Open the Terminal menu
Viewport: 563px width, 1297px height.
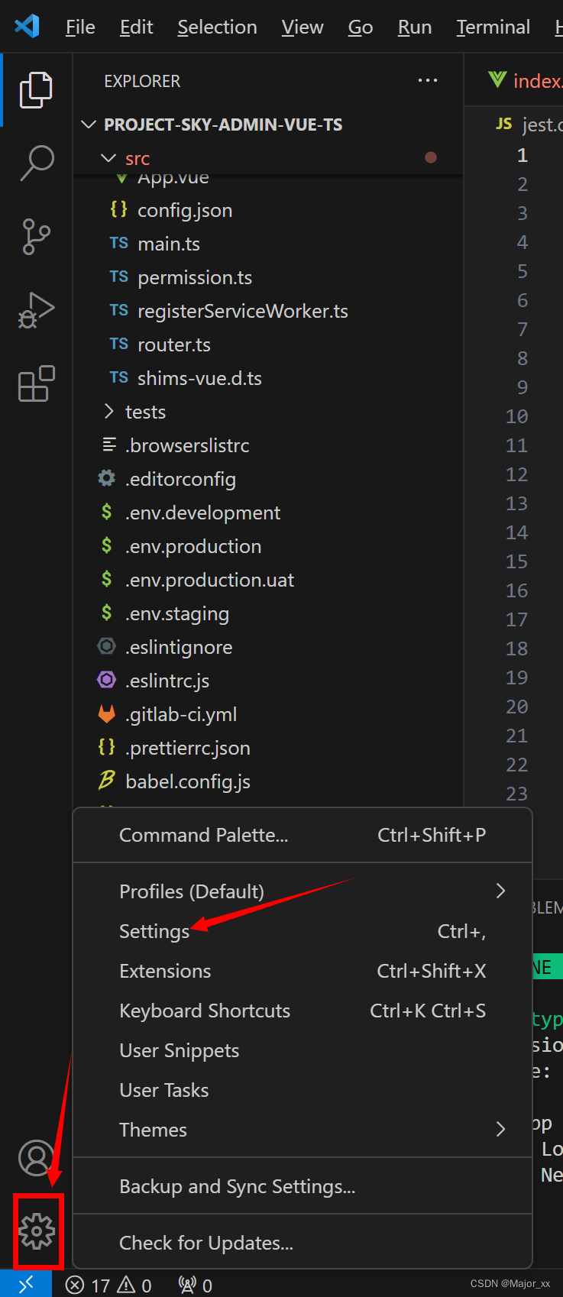tap(493, 27)
